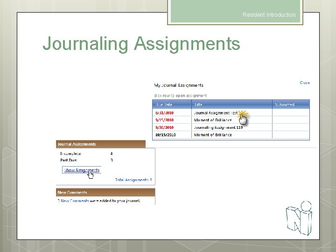Screen dimensions: 336x252
Task: Click the Journal Assignments panel header
Action: tap(101, 144)
